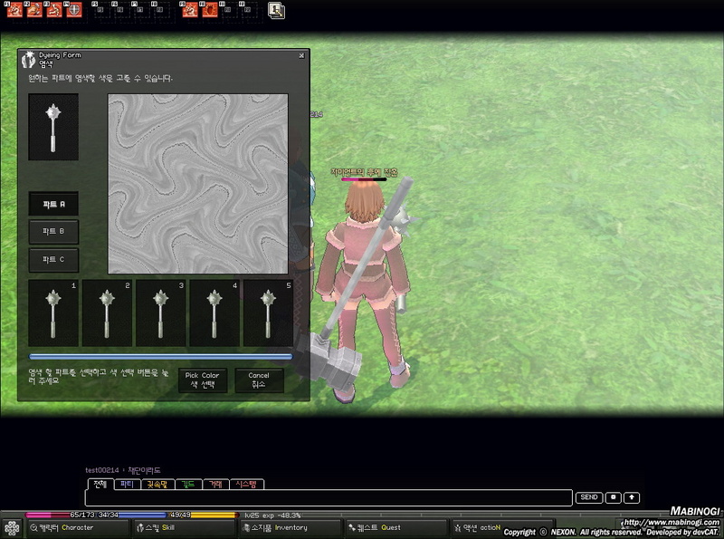Image resolution: width=724 pixels, height=539 pixels.
Task: Activate the F2 hotkey skill icon
Action: (34, 10)
